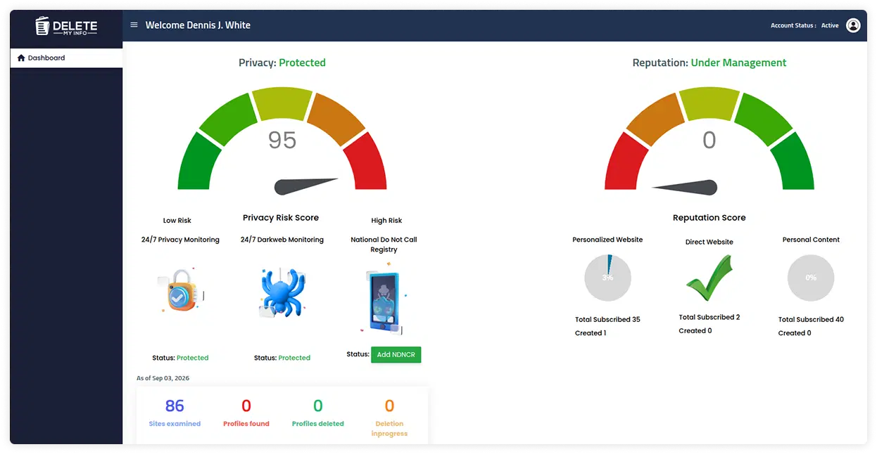Click Welcome Dennis J. White header text
The image size is (877, 454).
[x=198, y=25]
